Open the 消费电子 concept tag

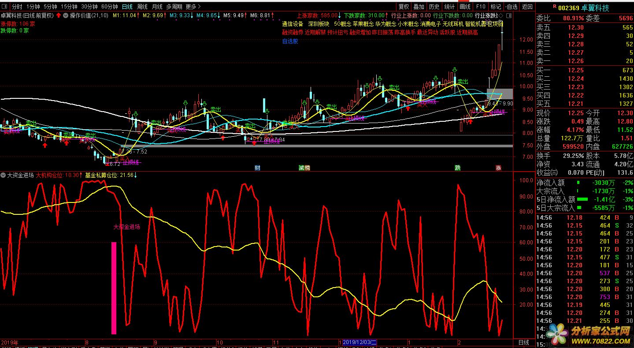coord(430,24)
